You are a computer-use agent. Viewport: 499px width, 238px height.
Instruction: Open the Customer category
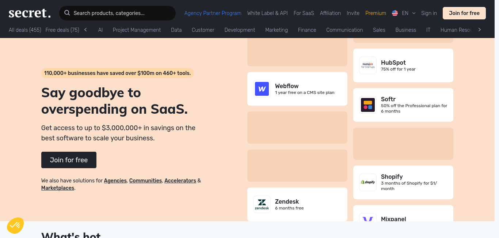203,30
